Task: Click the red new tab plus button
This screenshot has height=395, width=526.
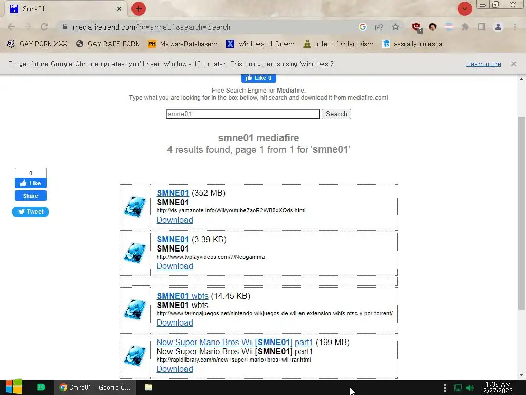Action: [139, 9]
